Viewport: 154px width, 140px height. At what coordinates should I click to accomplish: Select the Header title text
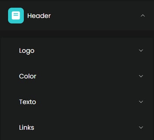pyautogui.click(x=39, y=16)
